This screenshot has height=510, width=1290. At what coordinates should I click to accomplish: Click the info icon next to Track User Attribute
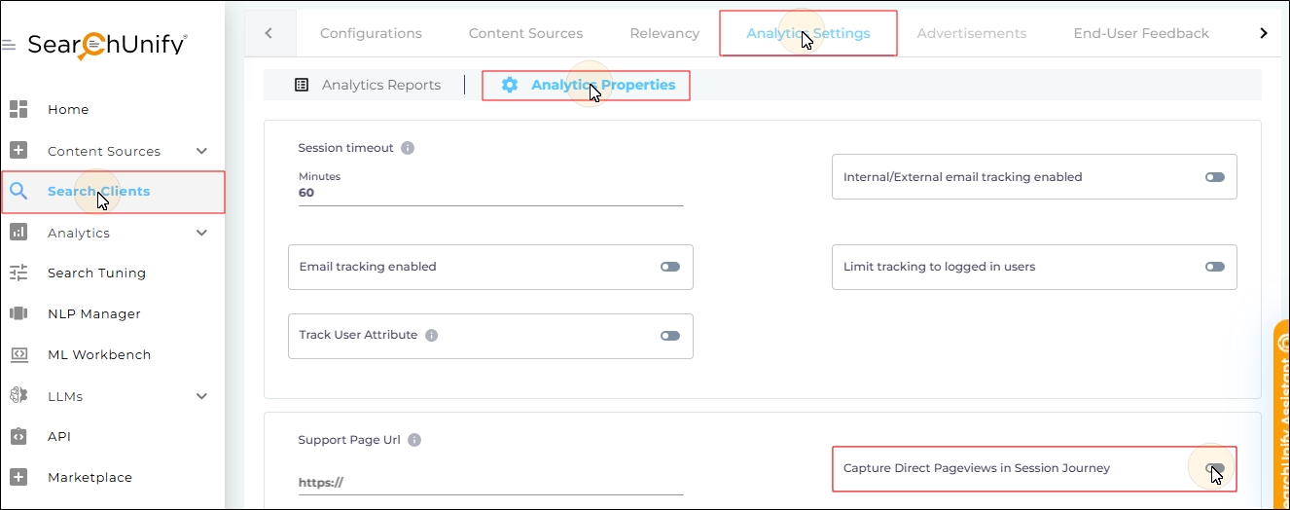pos(432,335)
